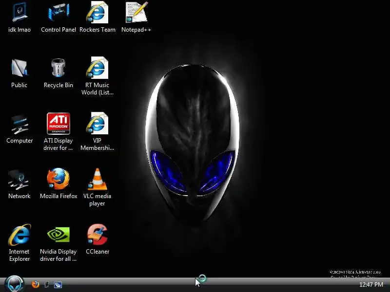Select the Nvidia Display driver icon
The width and height of the screenshot is (390, 292).
58,243
